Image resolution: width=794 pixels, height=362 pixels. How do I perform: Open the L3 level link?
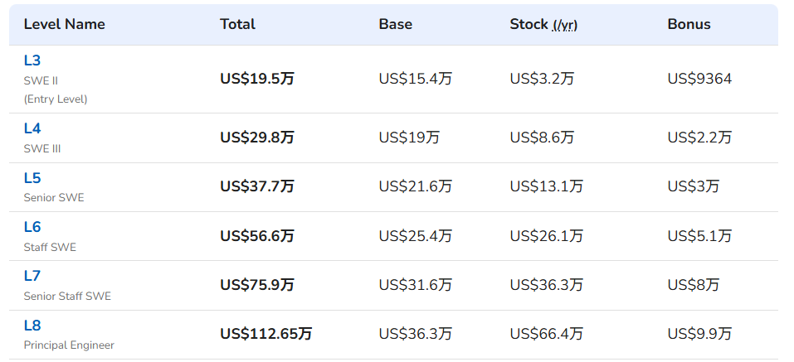point(32,60)
